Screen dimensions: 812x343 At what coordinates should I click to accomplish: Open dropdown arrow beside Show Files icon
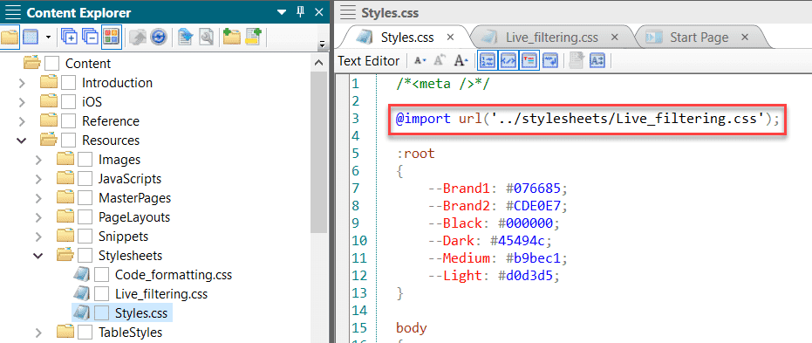tap(48, 38)
